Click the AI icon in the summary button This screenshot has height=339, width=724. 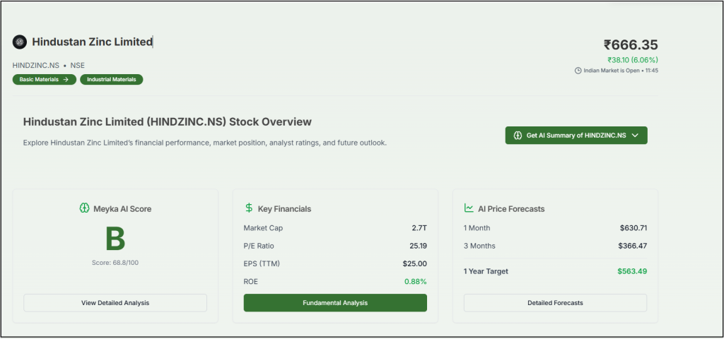click(x=517, y=136)
